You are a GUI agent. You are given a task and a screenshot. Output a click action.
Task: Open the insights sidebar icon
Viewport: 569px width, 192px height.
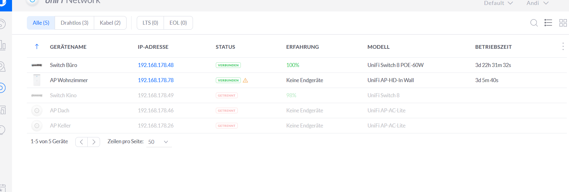(2, 130)
